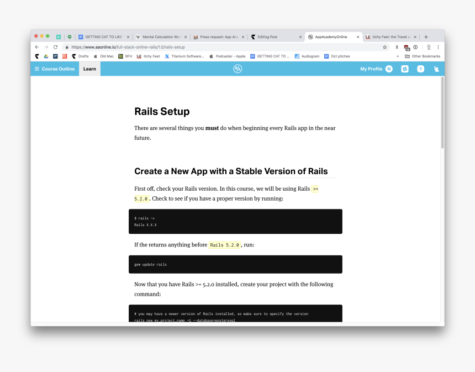Open the Audiogram bookmark
The width and height of the screenshot is (475, 372).
click(x=307, y=56)
